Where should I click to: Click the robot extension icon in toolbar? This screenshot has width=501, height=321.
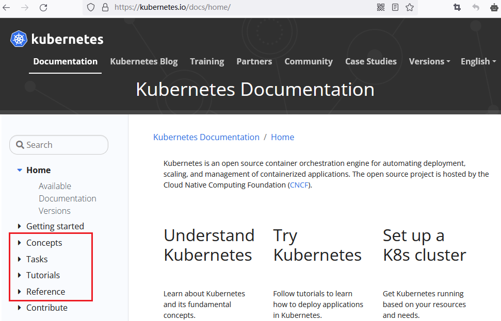tap(494, 7)
